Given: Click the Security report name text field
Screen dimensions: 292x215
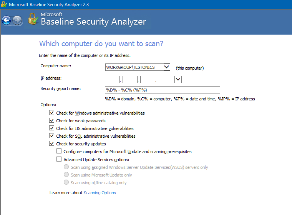Looking at the screenshot, I should point(162,90).
